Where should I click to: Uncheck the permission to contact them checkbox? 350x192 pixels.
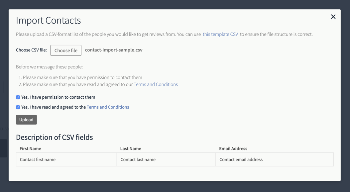point(18,97)
